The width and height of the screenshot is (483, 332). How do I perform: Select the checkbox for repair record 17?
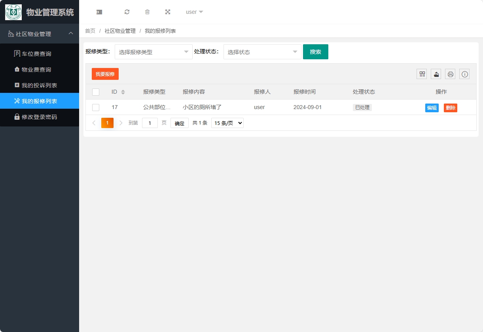tap(96, 107)
